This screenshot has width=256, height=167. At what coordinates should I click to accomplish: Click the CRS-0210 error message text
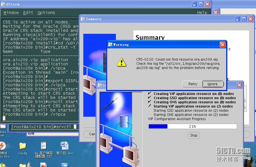178,63
